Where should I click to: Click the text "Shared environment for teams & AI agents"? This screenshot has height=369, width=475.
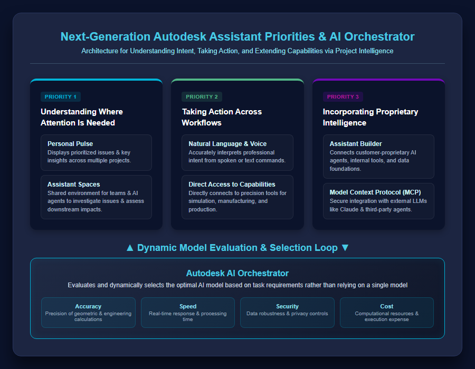96,201
